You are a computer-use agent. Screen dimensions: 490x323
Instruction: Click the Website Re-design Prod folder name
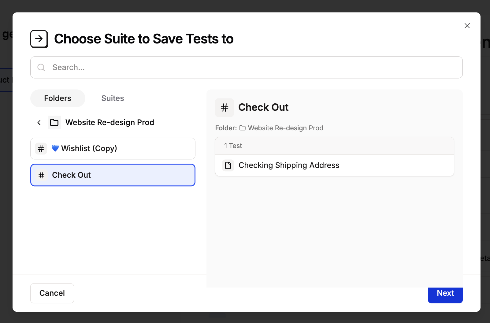[x=110, y=123]
